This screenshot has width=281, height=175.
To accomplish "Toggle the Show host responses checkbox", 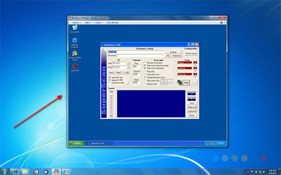I will (145, 68).
